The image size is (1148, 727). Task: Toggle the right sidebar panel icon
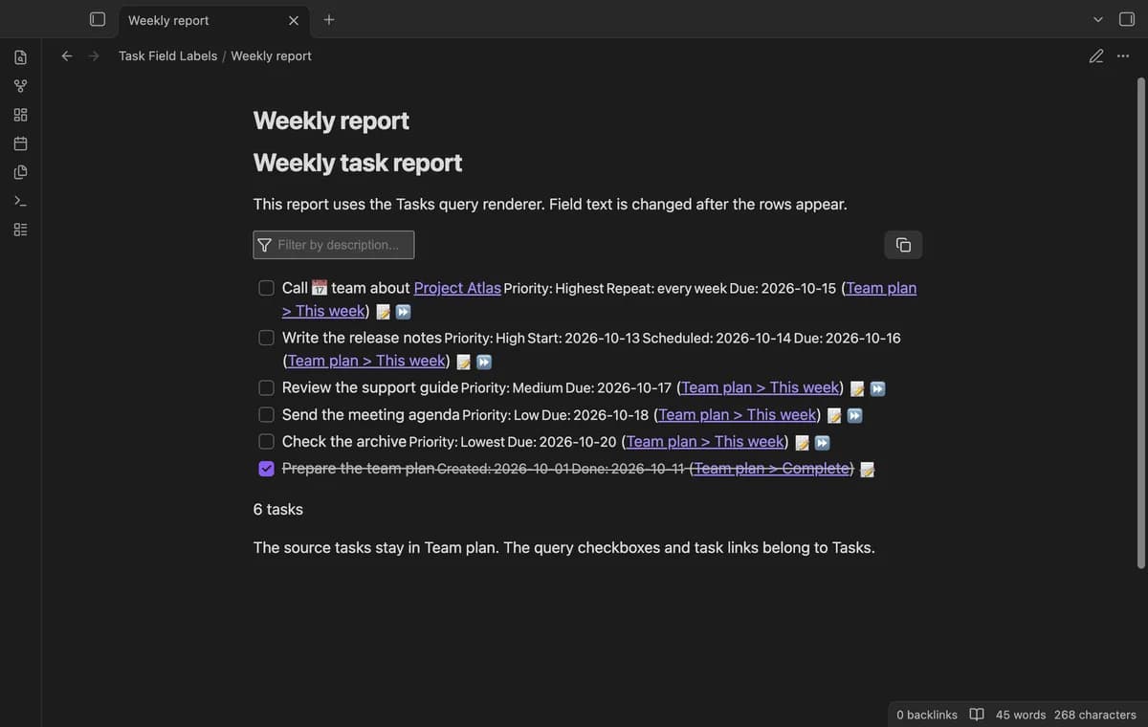pyautogui.click(x=1126, y=19)
